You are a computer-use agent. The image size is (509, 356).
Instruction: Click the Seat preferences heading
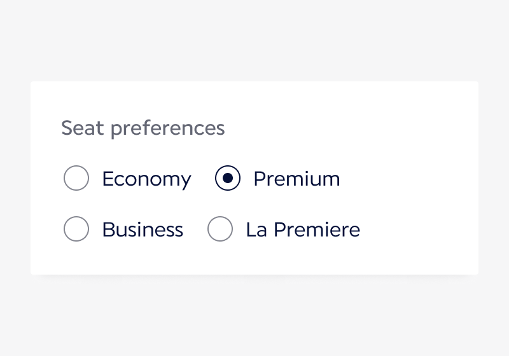(x=143, y=128)
